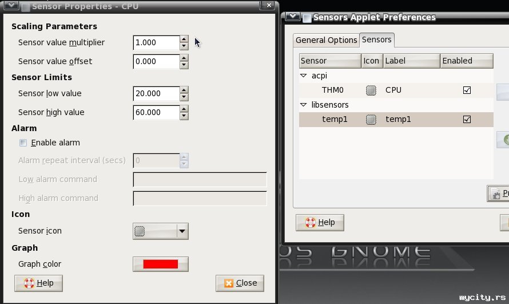This screenshot has width=509, height=304.
Task: Click the THM0 row chip icon
Action: point(371,90)
